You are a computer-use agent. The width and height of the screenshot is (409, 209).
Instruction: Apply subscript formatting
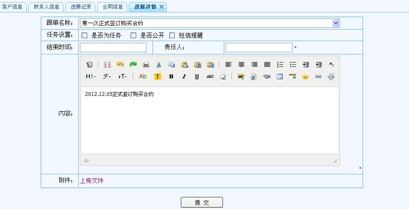332,64
